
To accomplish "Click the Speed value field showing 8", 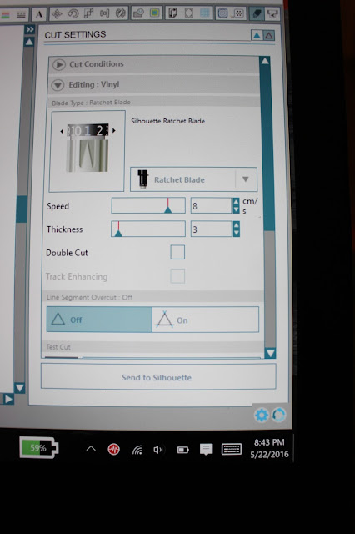I will pos(211,206).
